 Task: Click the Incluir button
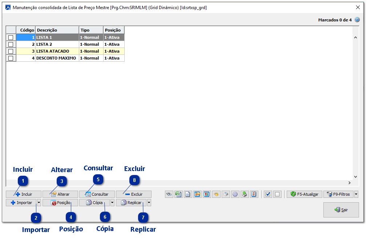[x=24, y=194]
